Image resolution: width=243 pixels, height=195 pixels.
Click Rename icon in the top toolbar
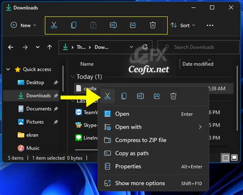point(113,25)
